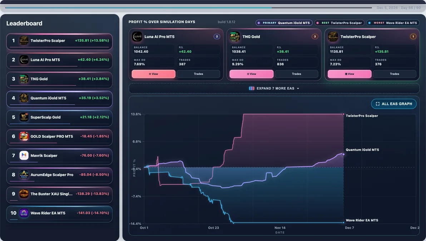Click the Quantum iGold MT5 leaderboard icon
This screenshot has height=241, width=426.
24,98
